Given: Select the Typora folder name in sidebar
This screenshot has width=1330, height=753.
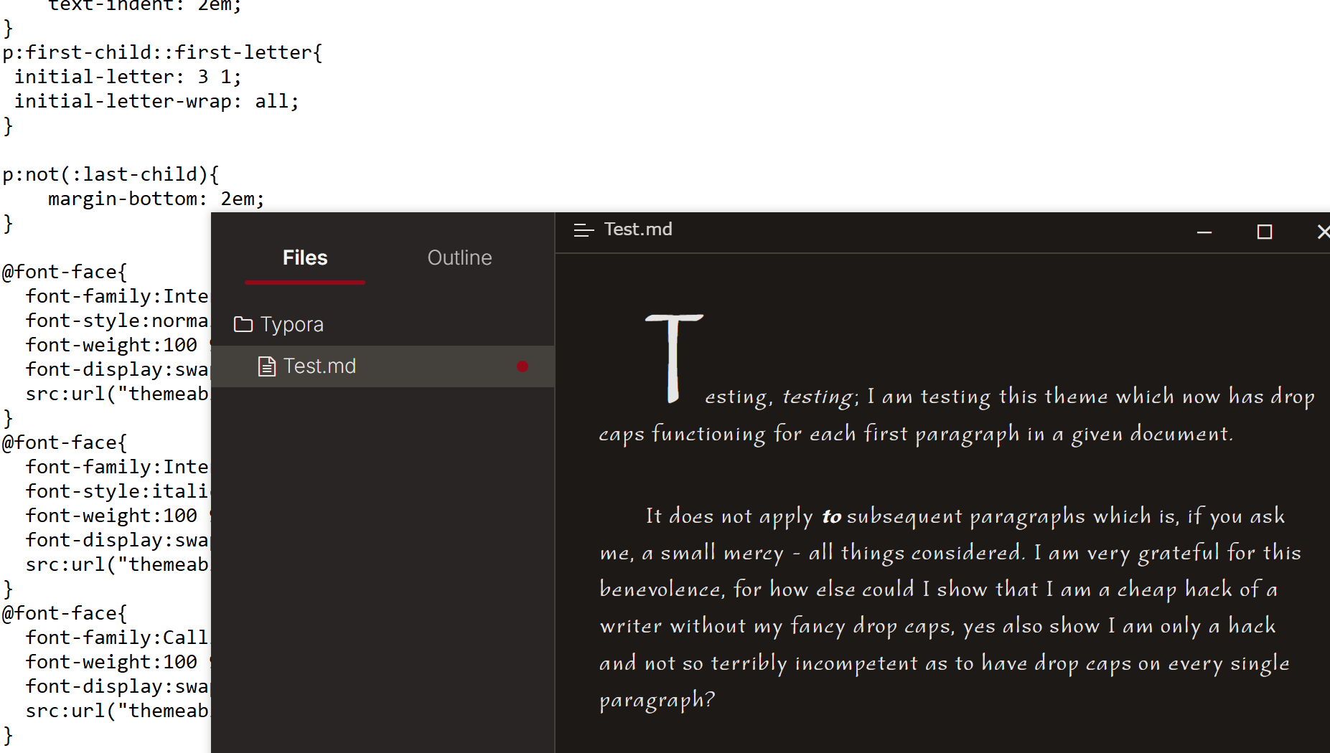Looking at the screenshot, I should tap(291, 325).
